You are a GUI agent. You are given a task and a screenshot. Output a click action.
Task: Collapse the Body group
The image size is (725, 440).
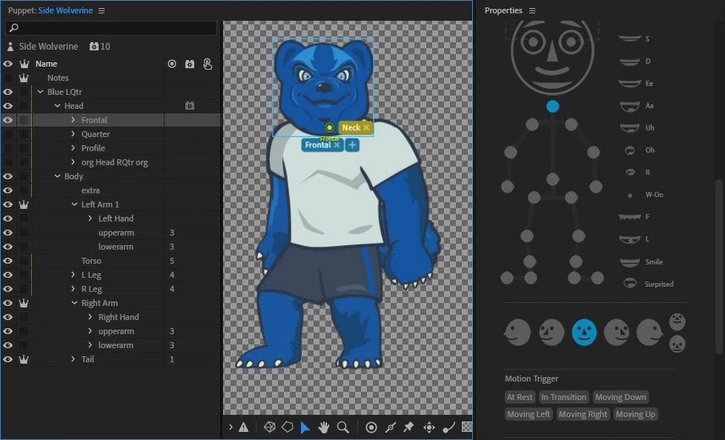(57, 176)
